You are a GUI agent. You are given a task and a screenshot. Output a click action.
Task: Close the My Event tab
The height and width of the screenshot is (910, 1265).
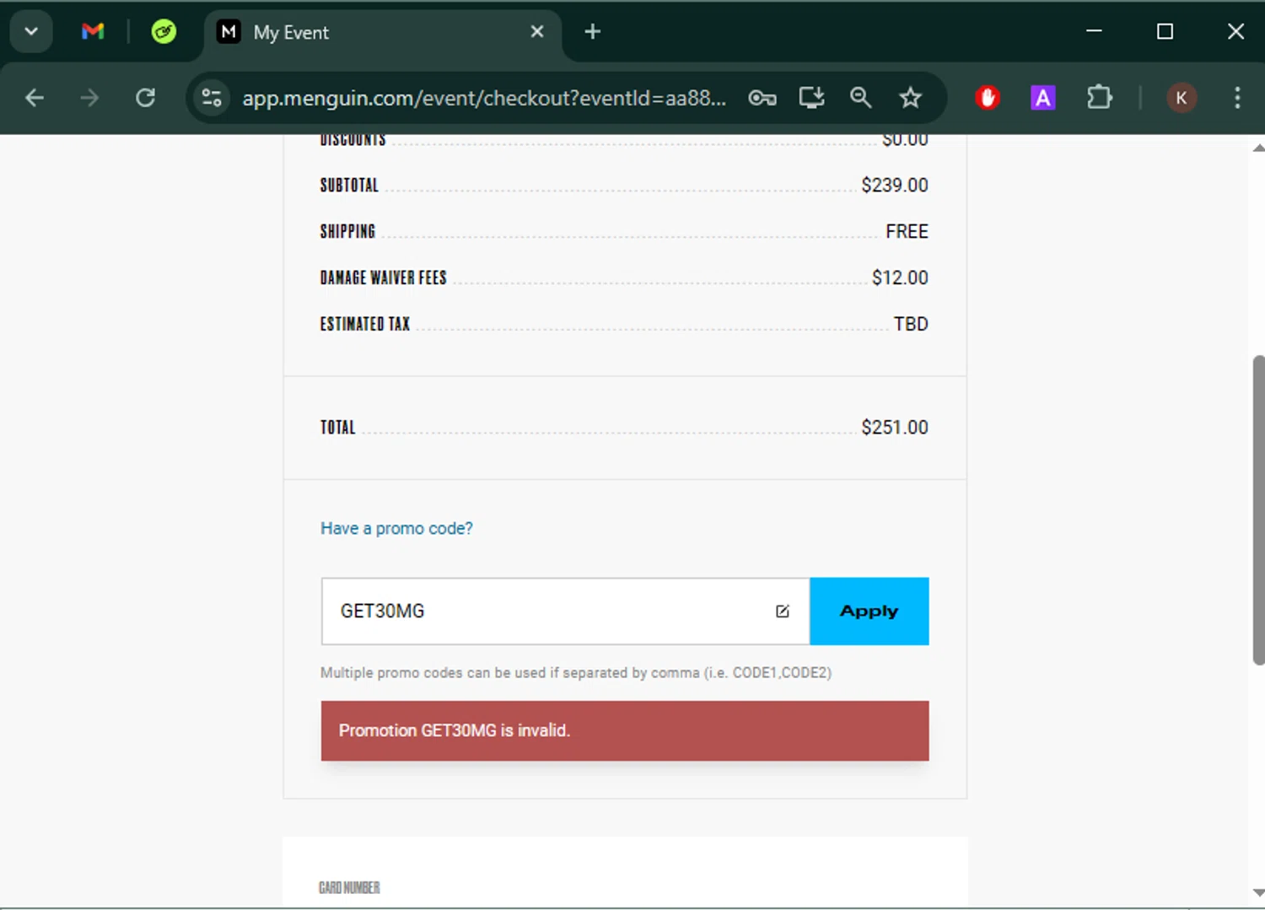tap(537, 32)
